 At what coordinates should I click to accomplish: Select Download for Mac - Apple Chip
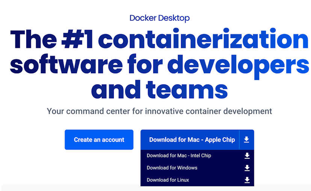point(192,140)
